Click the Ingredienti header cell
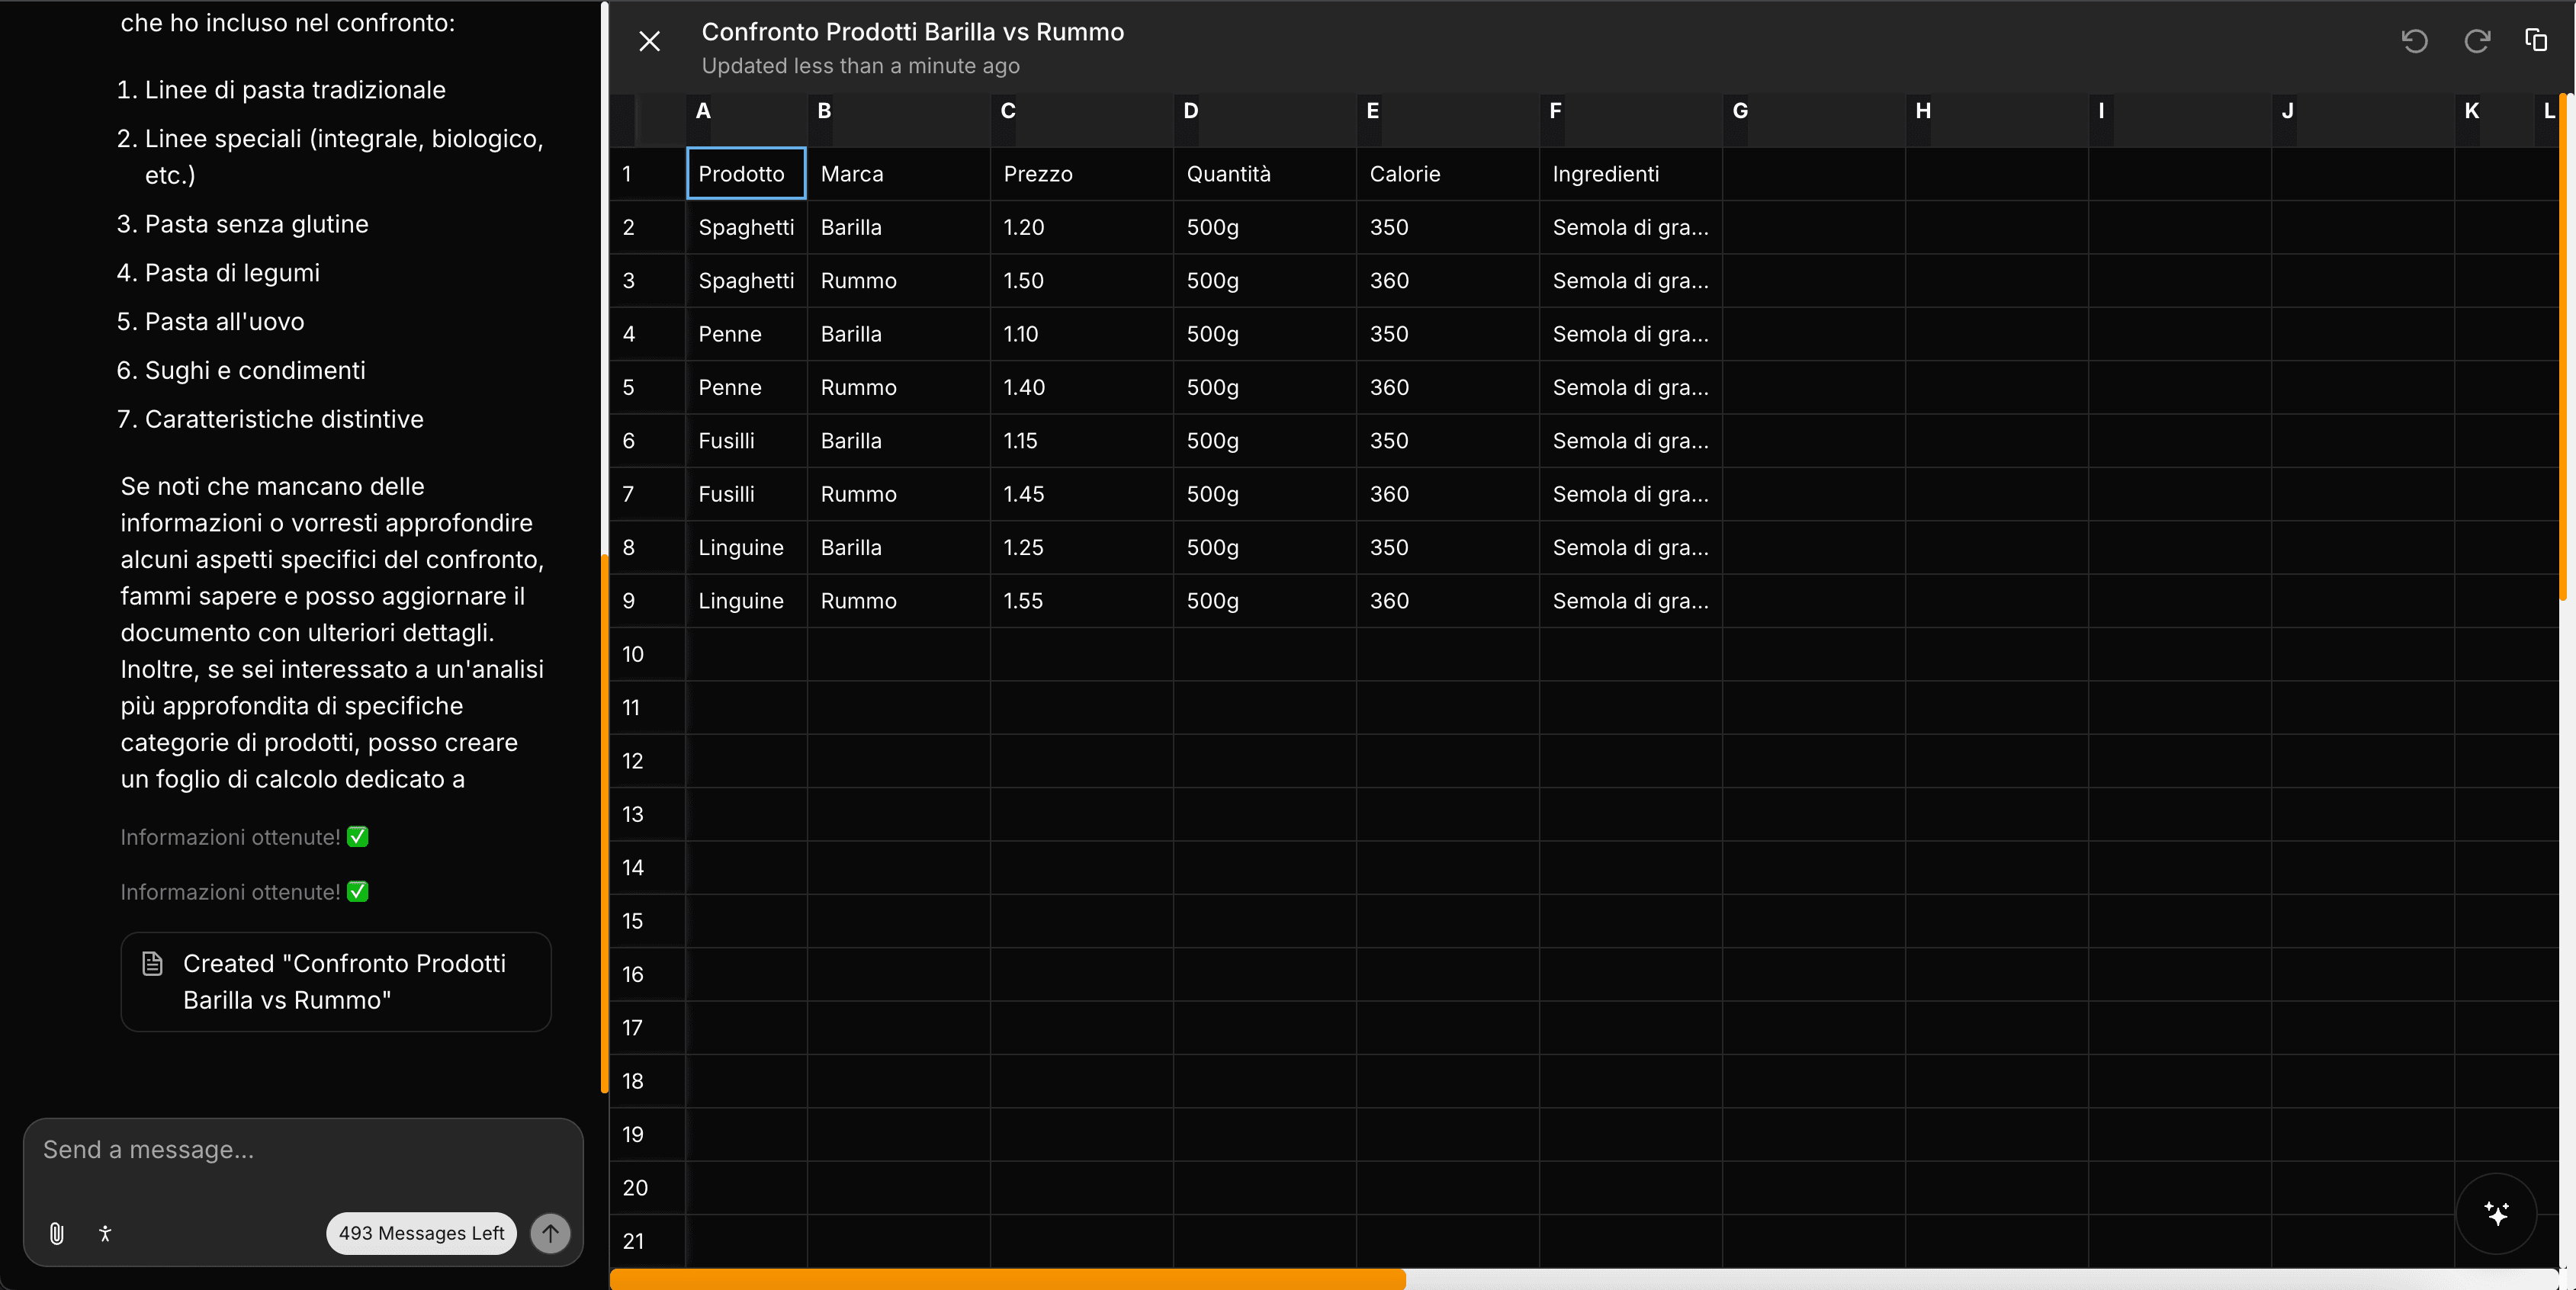 pyautogui.click(x=1631, y=174)
